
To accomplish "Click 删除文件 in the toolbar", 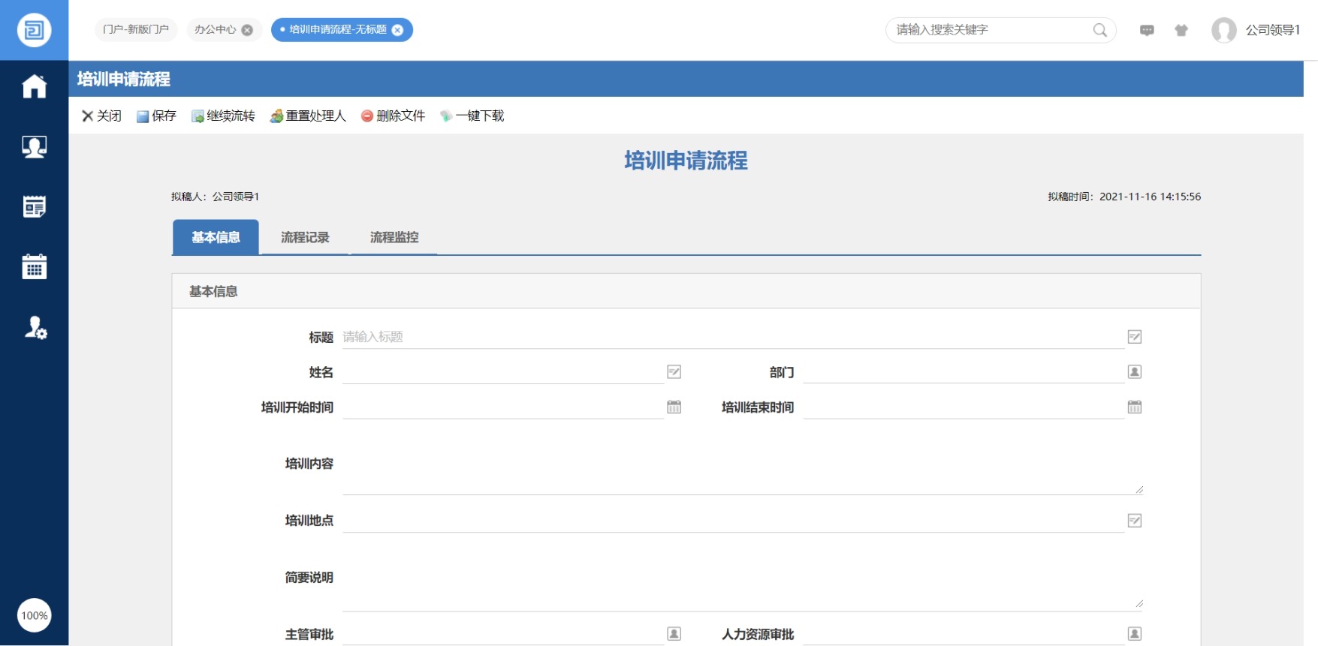I will 393,116.
